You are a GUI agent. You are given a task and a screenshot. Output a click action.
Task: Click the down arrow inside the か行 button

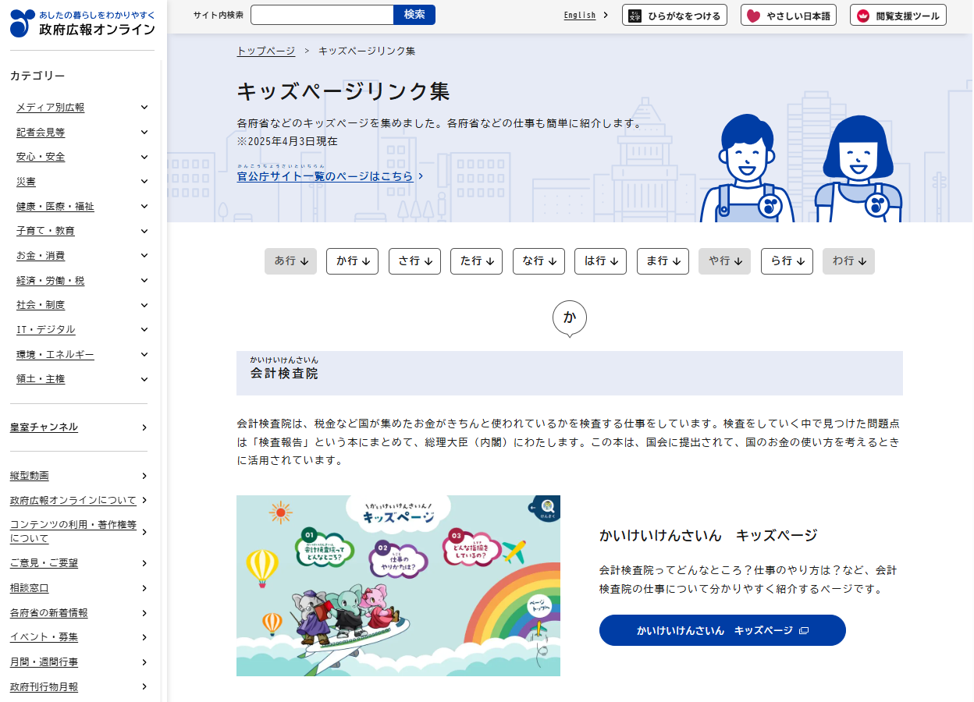tap(367, 261)
